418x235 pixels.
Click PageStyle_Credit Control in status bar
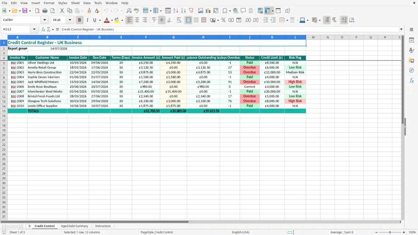tap(157, 232)
